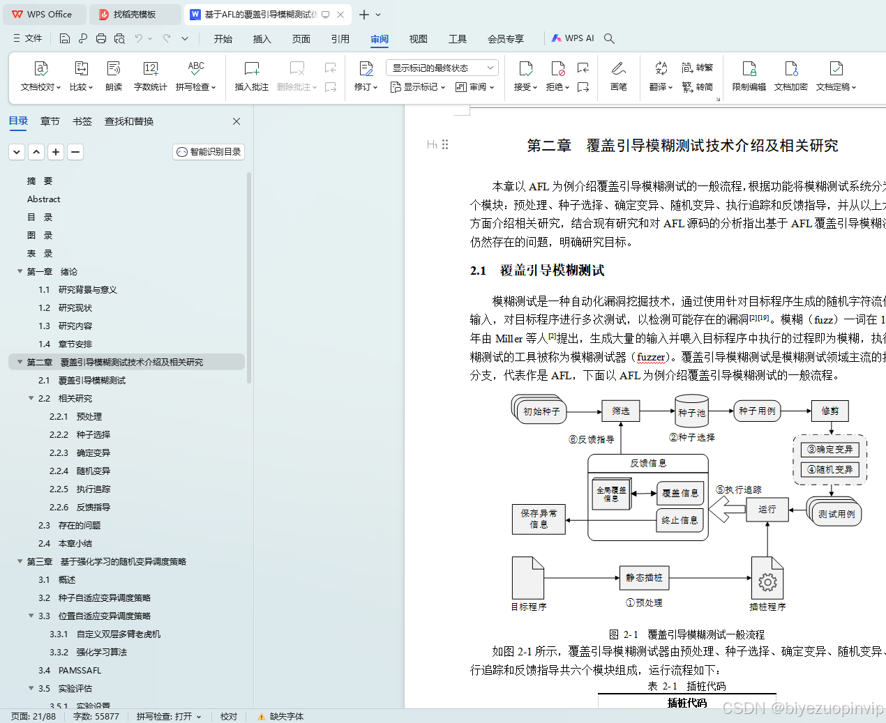Convert text with 转繁
This screenshot has height=723, width=886.
[698, 68]
